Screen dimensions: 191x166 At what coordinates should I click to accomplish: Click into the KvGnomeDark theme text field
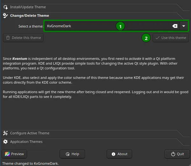click(x=109, y=26)
